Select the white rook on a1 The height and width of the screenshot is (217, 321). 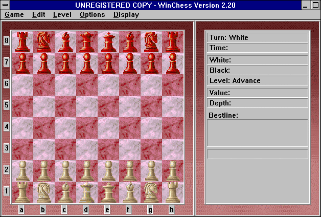tap(22, 192)
